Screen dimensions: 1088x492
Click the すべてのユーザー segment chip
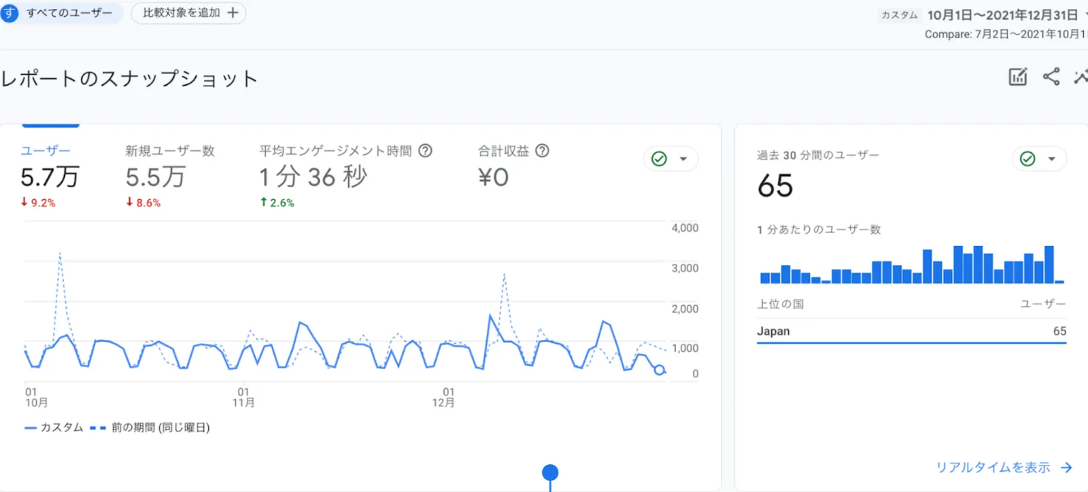[x=61, y=13]
